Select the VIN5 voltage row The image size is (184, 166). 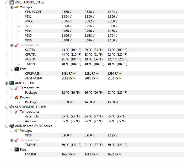104,36
